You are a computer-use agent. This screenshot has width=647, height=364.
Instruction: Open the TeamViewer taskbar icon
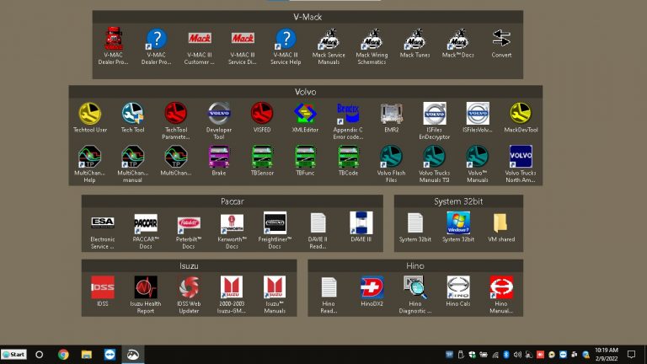pyautogui.click(x=110, y=355)
